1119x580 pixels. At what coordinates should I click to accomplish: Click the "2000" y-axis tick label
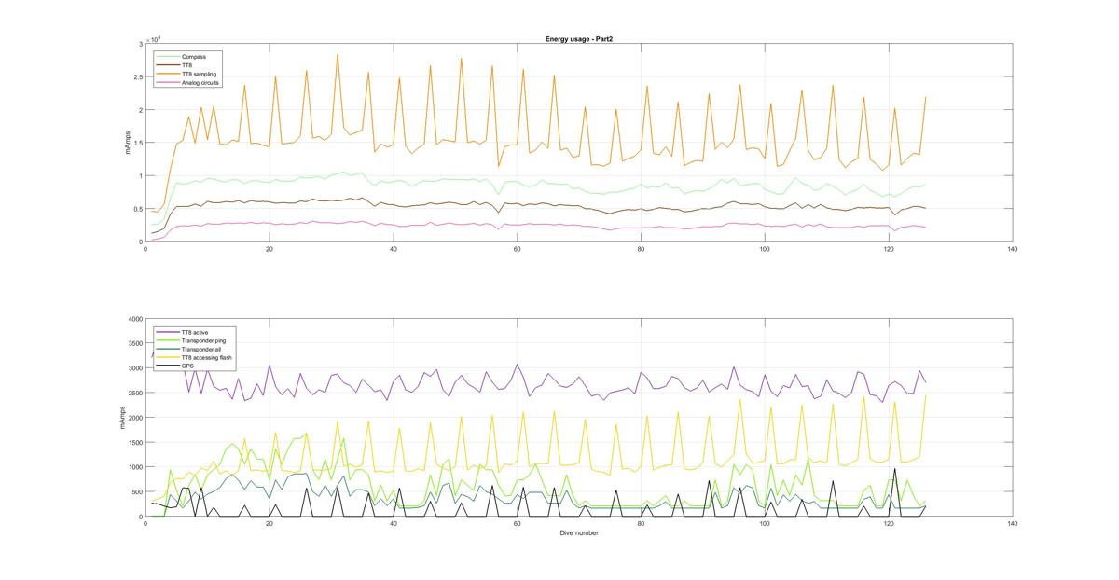135,418
